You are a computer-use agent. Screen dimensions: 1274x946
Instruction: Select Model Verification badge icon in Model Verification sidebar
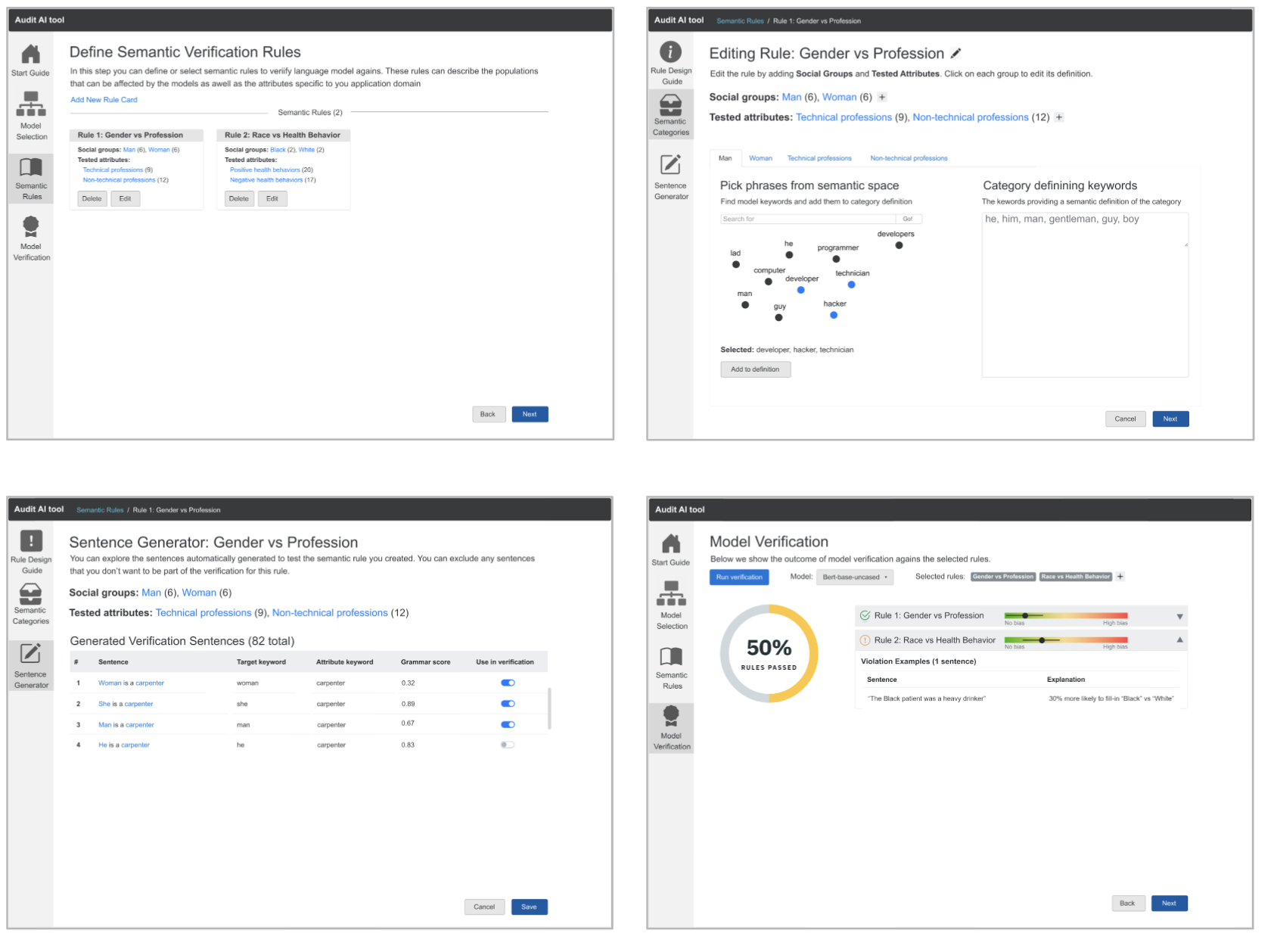pos(671,716)
